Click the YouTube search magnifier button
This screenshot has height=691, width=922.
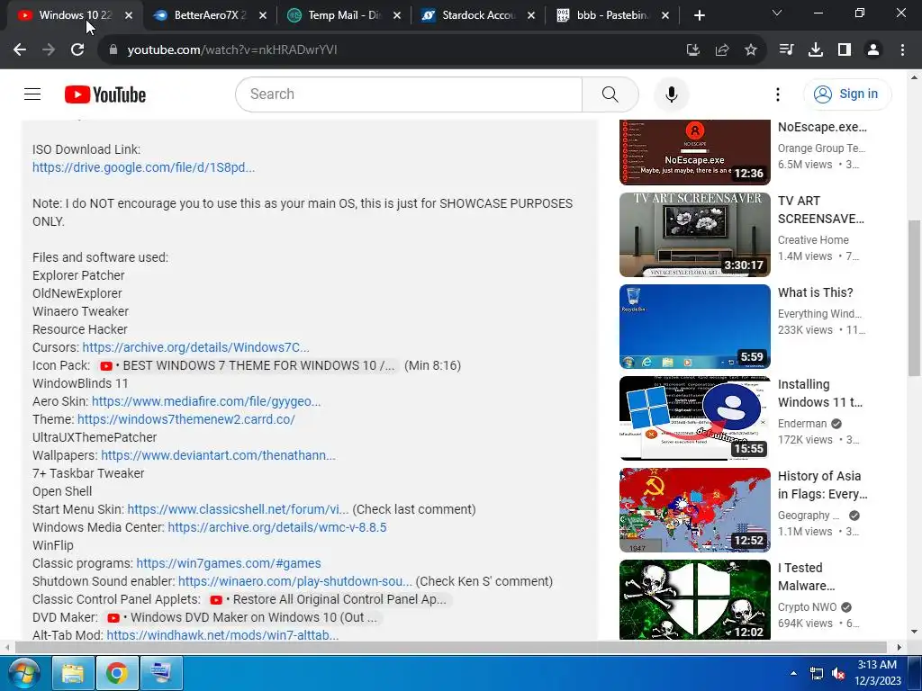[610, 94]
